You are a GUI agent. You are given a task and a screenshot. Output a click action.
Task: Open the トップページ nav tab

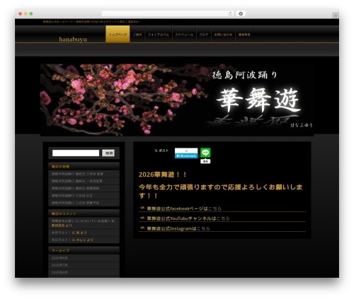pyautogui.click(x=118, y=34)
